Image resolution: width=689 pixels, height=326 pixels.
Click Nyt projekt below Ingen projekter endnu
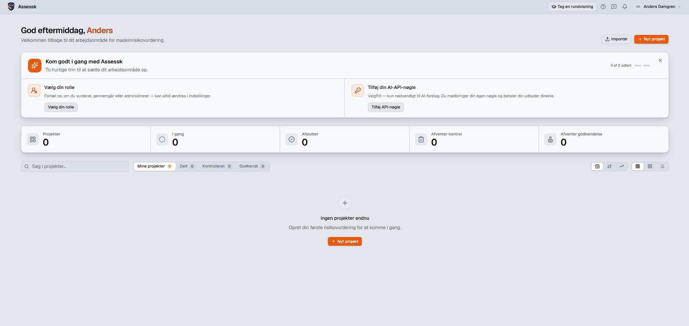tap(345, 241)
